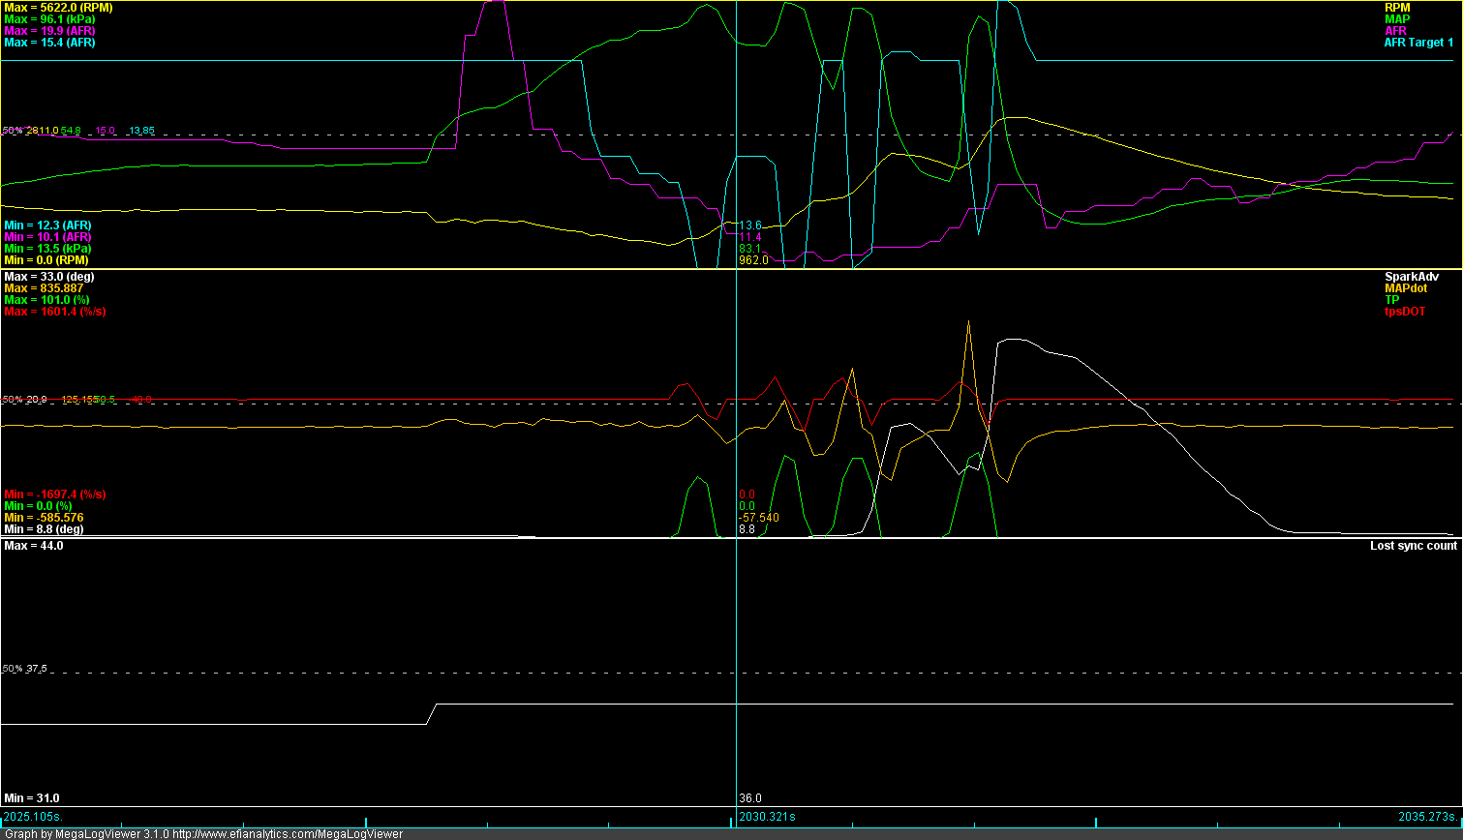Click the Min = 31.0 lost sync label
Viewport: 1463px width, 840px height.
click(32, 798)
